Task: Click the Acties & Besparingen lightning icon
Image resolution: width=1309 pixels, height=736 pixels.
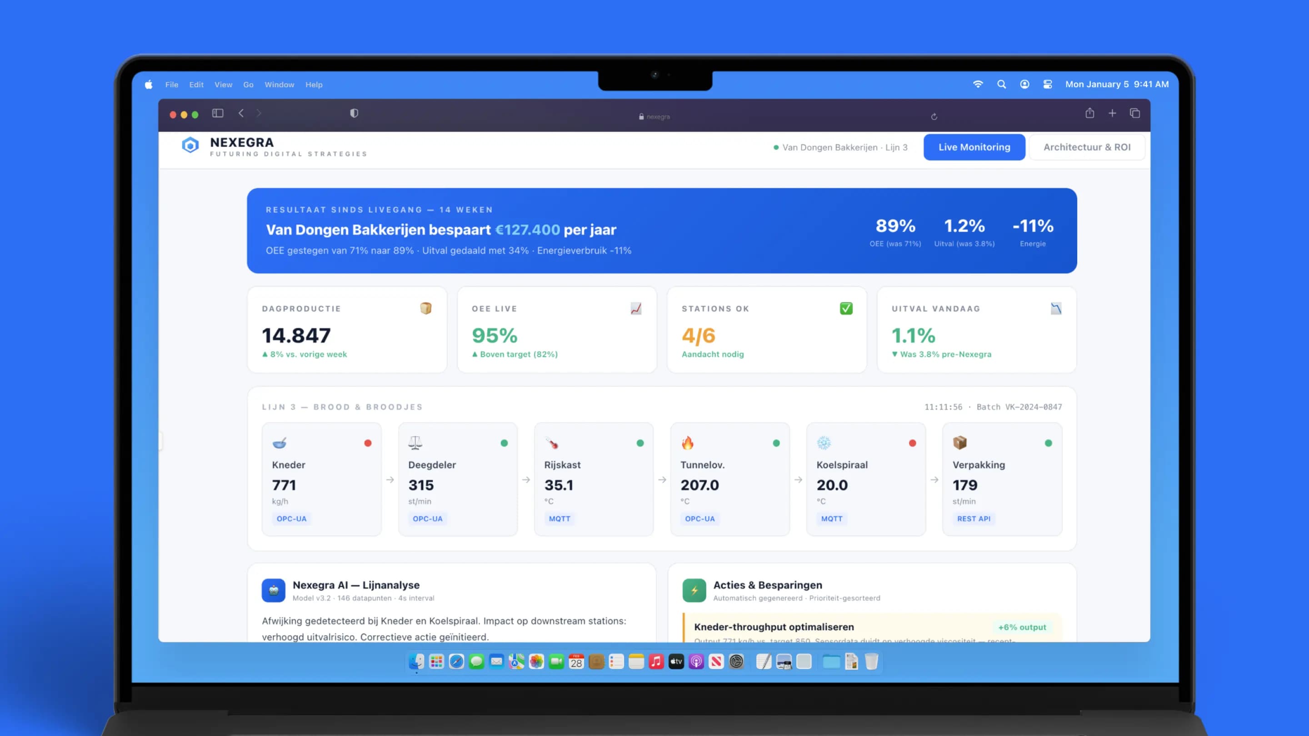Action: (694, 590)
